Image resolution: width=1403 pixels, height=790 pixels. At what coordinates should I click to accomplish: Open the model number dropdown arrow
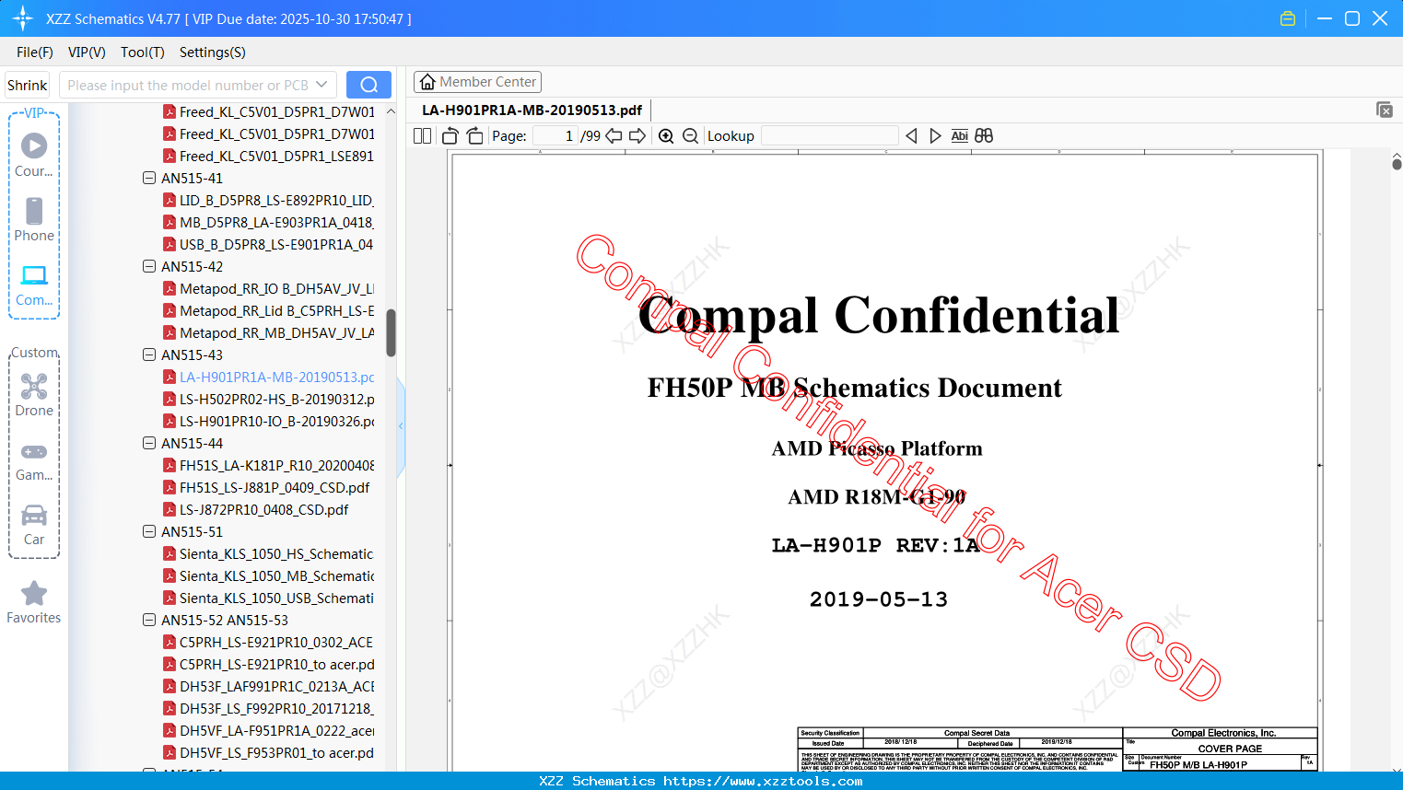coord(322,85)
